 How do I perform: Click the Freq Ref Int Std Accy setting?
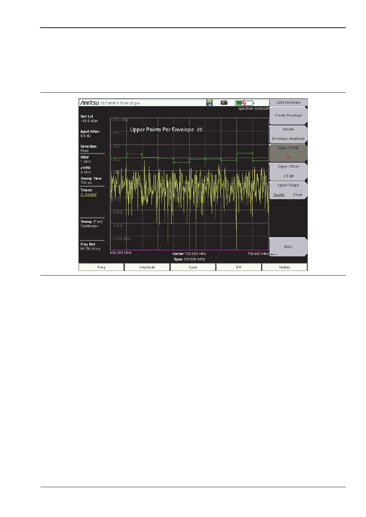(x=90, y=246)
